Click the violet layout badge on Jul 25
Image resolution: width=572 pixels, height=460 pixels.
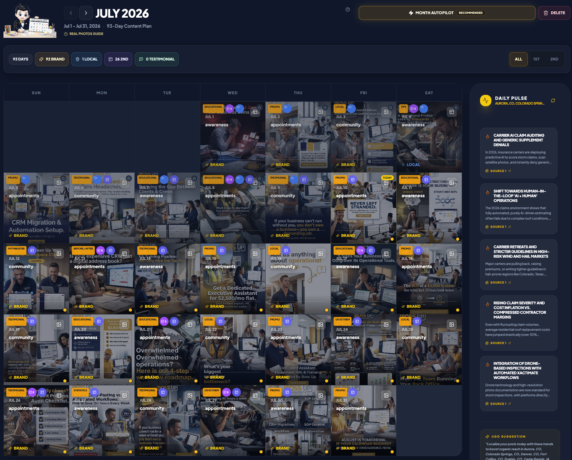(417, 321)
